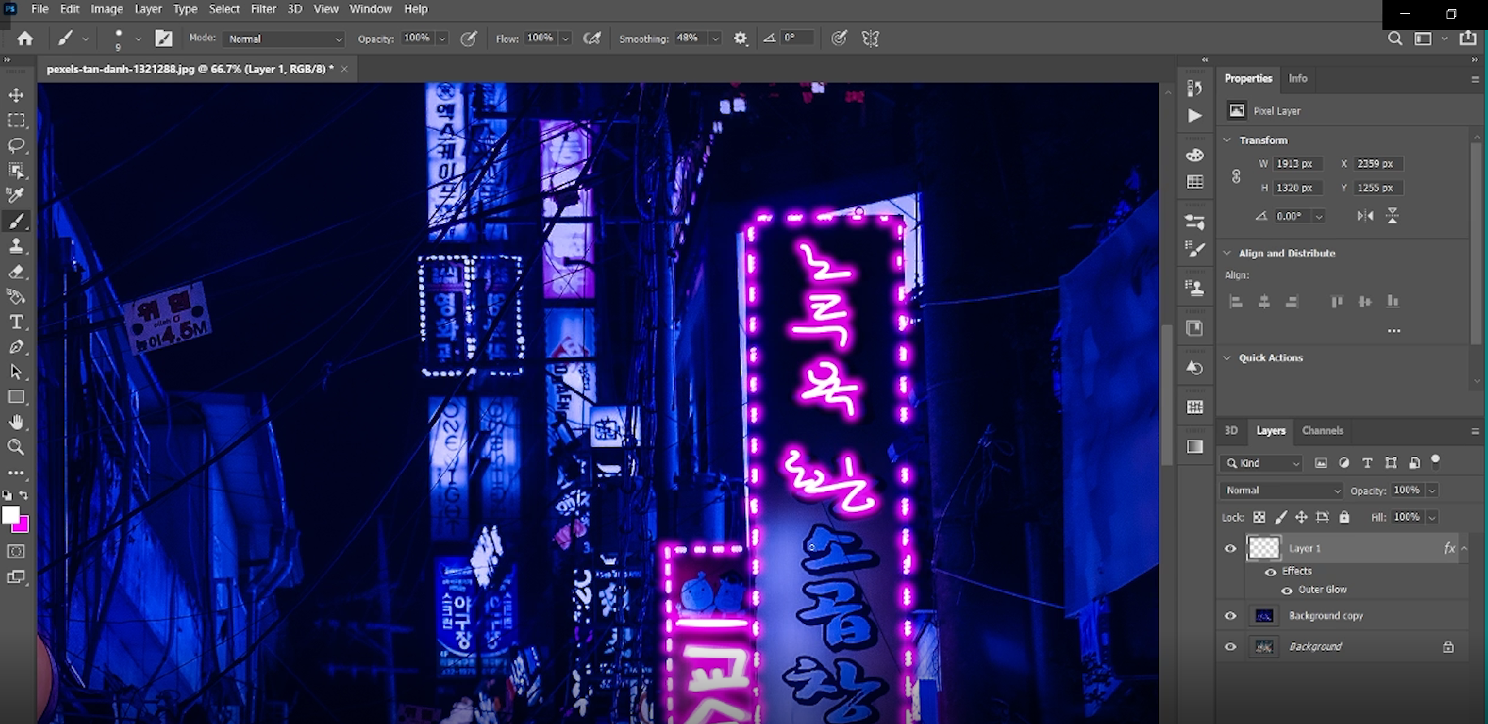The image size is (1488, 724).
Task: Click the Search magnifier icon
Action: coord(1395,38)
